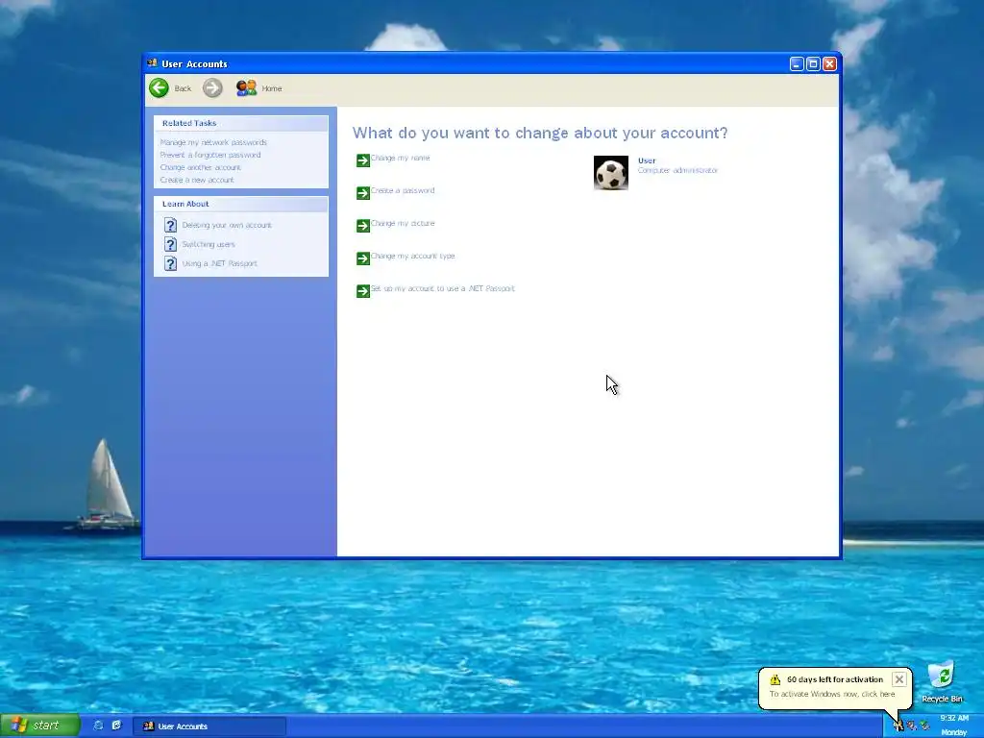984x738 pixels.
Task: Click the Back label in the toolbar
Action: (183, 88)
